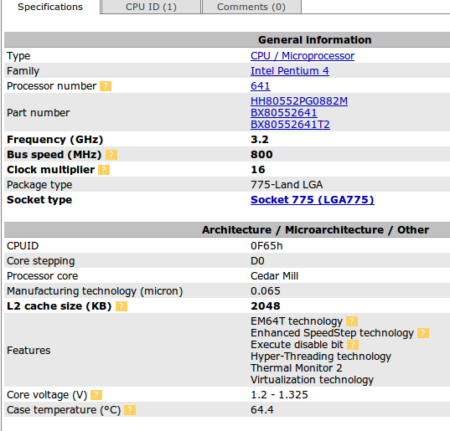Switch to the CPU ID (1) tab
Screen dimensions: 450x431
pos(151,7)
